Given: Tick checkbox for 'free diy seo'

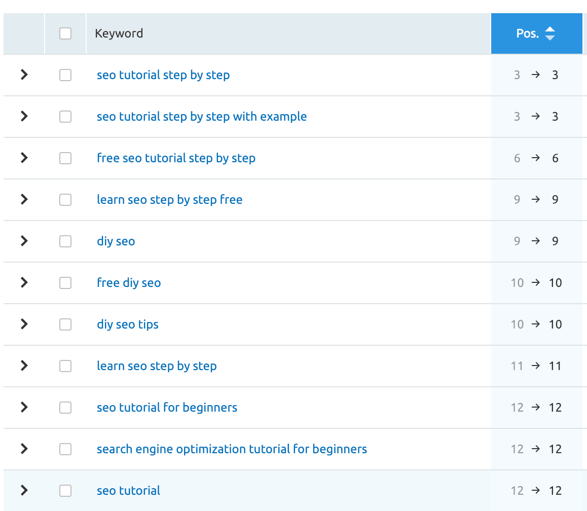Looking at the screenshot, I should 65,283.
